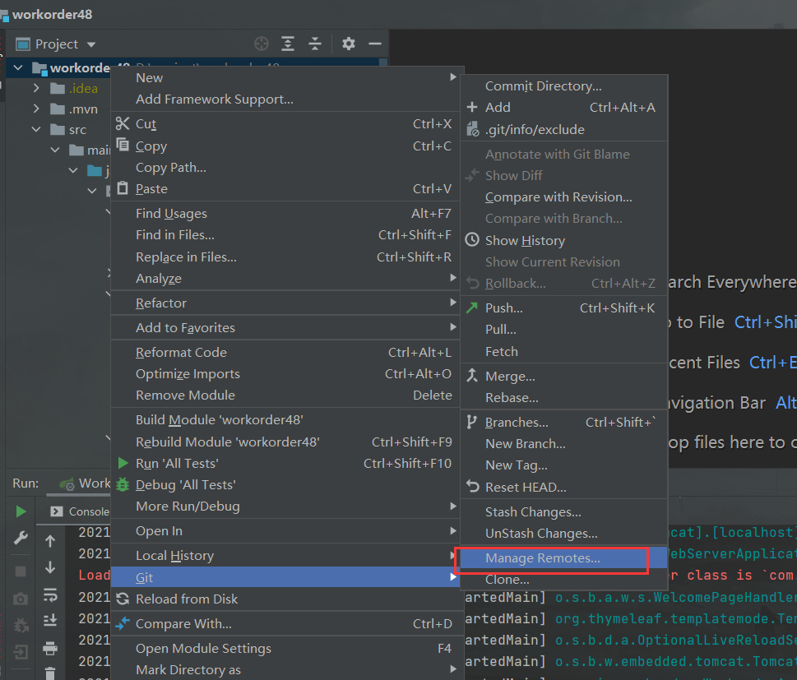Image resolution: width=797 pixels, height=680 pixels.
Task: Choose Find Usages
Action: tap(285, 214)
